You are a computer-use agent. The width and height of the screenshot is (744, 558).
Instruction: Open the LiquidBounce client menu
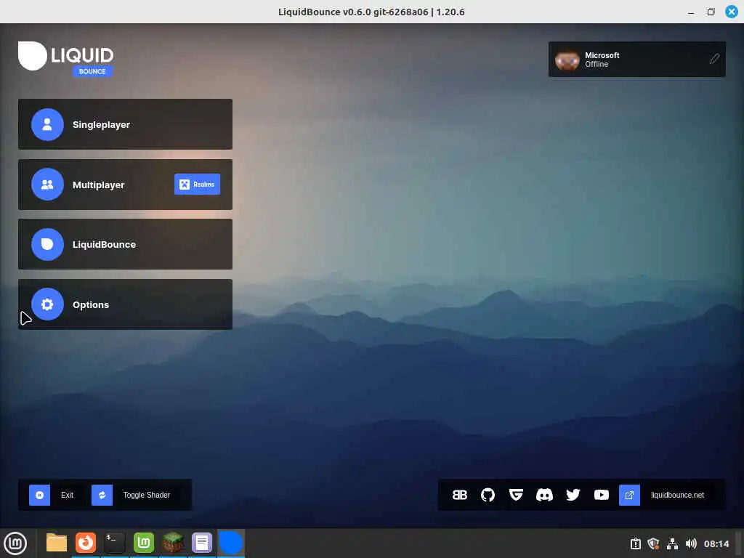tap(125, 244)
